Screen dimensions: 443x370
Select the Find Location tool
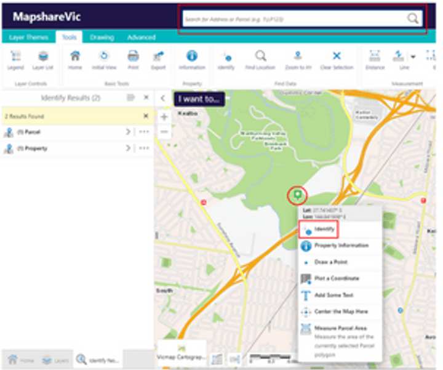[x=260, y=60]
